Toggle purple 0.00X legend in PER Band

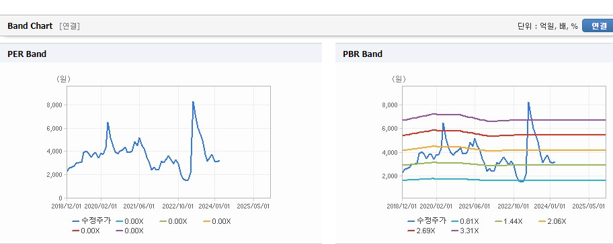(x=130, y=231)
